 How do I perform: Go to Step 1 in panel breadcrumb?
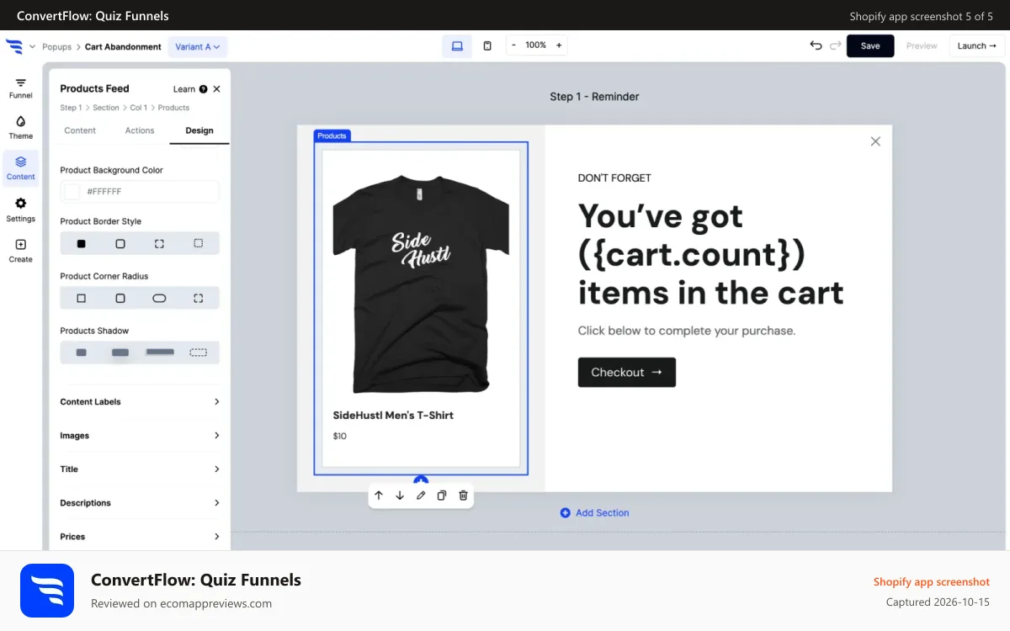(x=71, y=108)
